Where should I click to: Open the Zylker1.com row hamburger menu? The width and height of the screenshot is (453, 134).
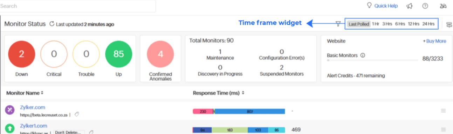pyautogui.click(x=443, y=129)
